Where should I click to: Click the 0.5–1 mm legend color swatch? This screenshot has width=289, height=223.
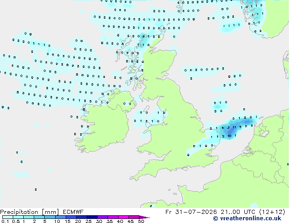pos(18,217)
